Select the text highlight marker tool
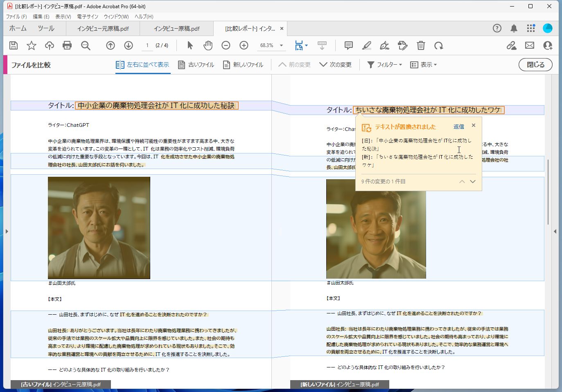The image size is (562, 392). (x=366, y=45)
